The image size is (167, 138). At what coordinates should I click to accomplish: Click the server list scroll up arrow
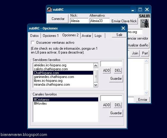tap(96, 65)
